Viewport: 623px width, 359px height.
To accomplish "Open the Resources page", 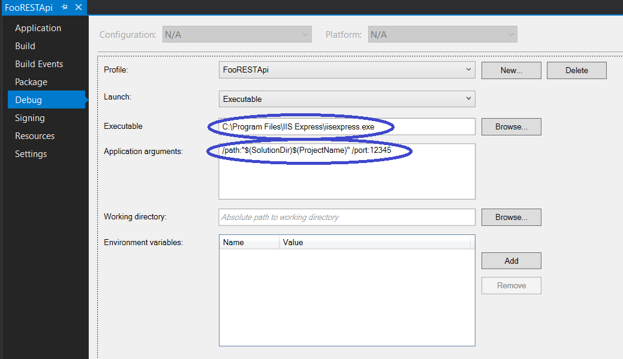I will tap(35, 135).
